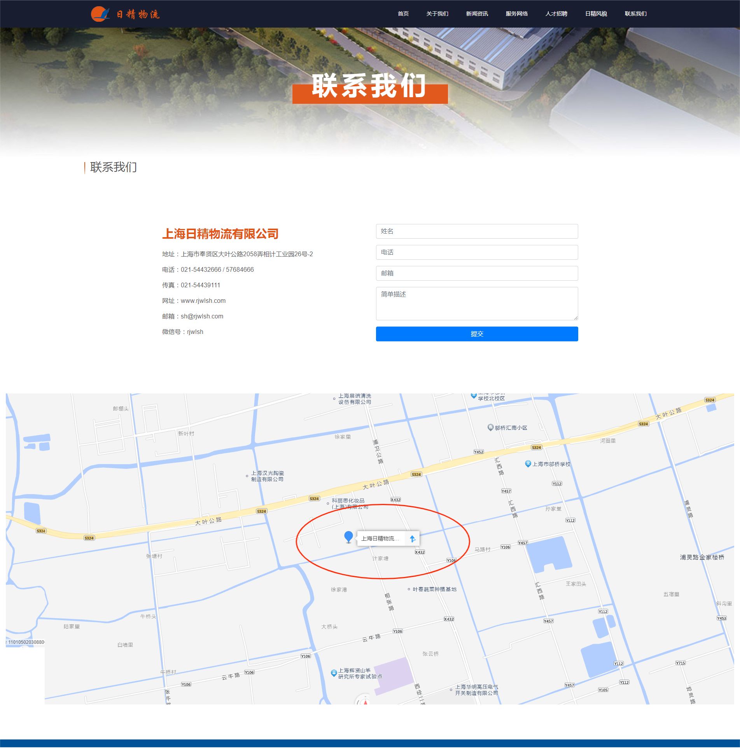This screenshot has width=740, height=748.
Task: Click the 上海辉贤山羊研究所 map marker icon
Action: point(333,673)
